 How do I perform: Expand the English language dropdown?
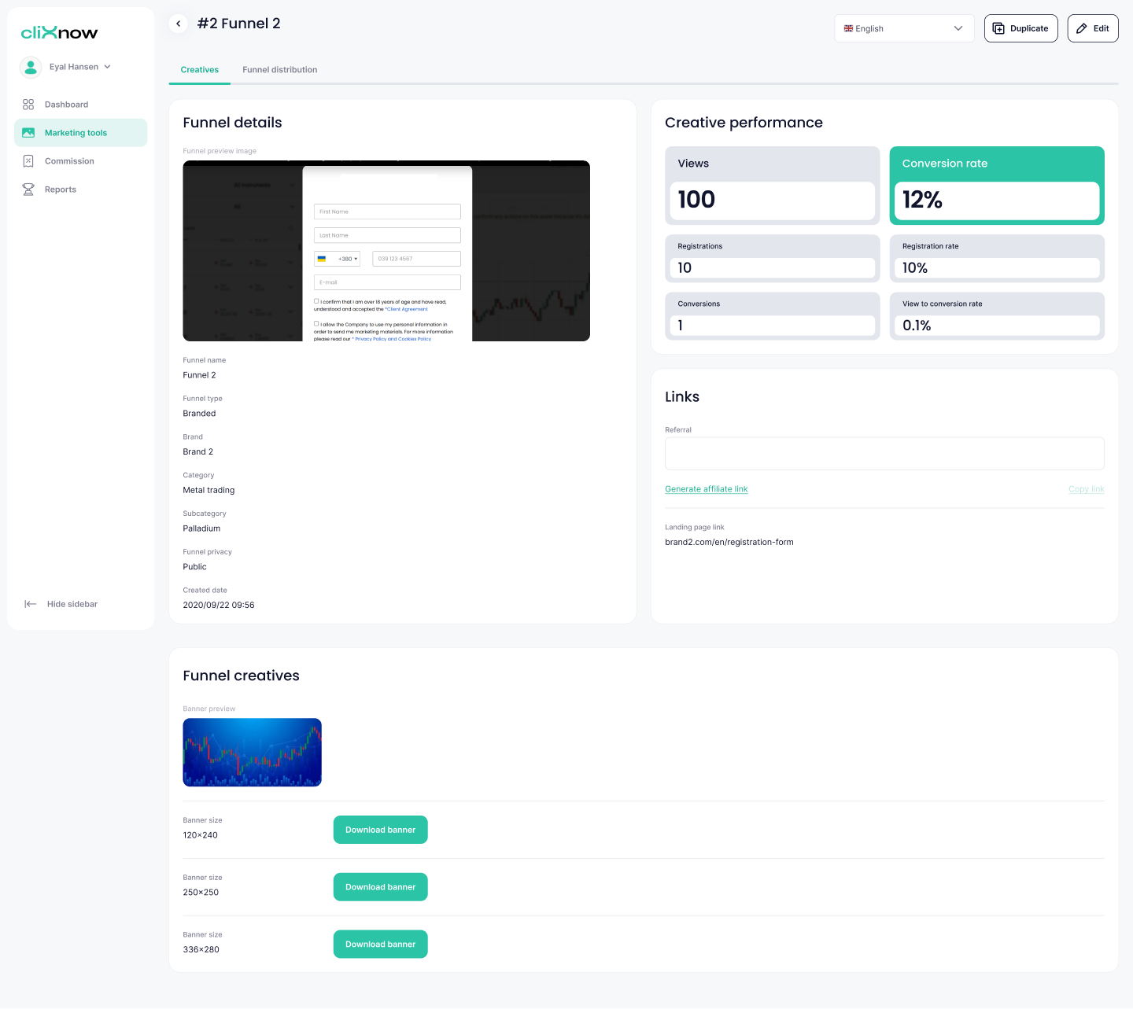pos(904,28)
